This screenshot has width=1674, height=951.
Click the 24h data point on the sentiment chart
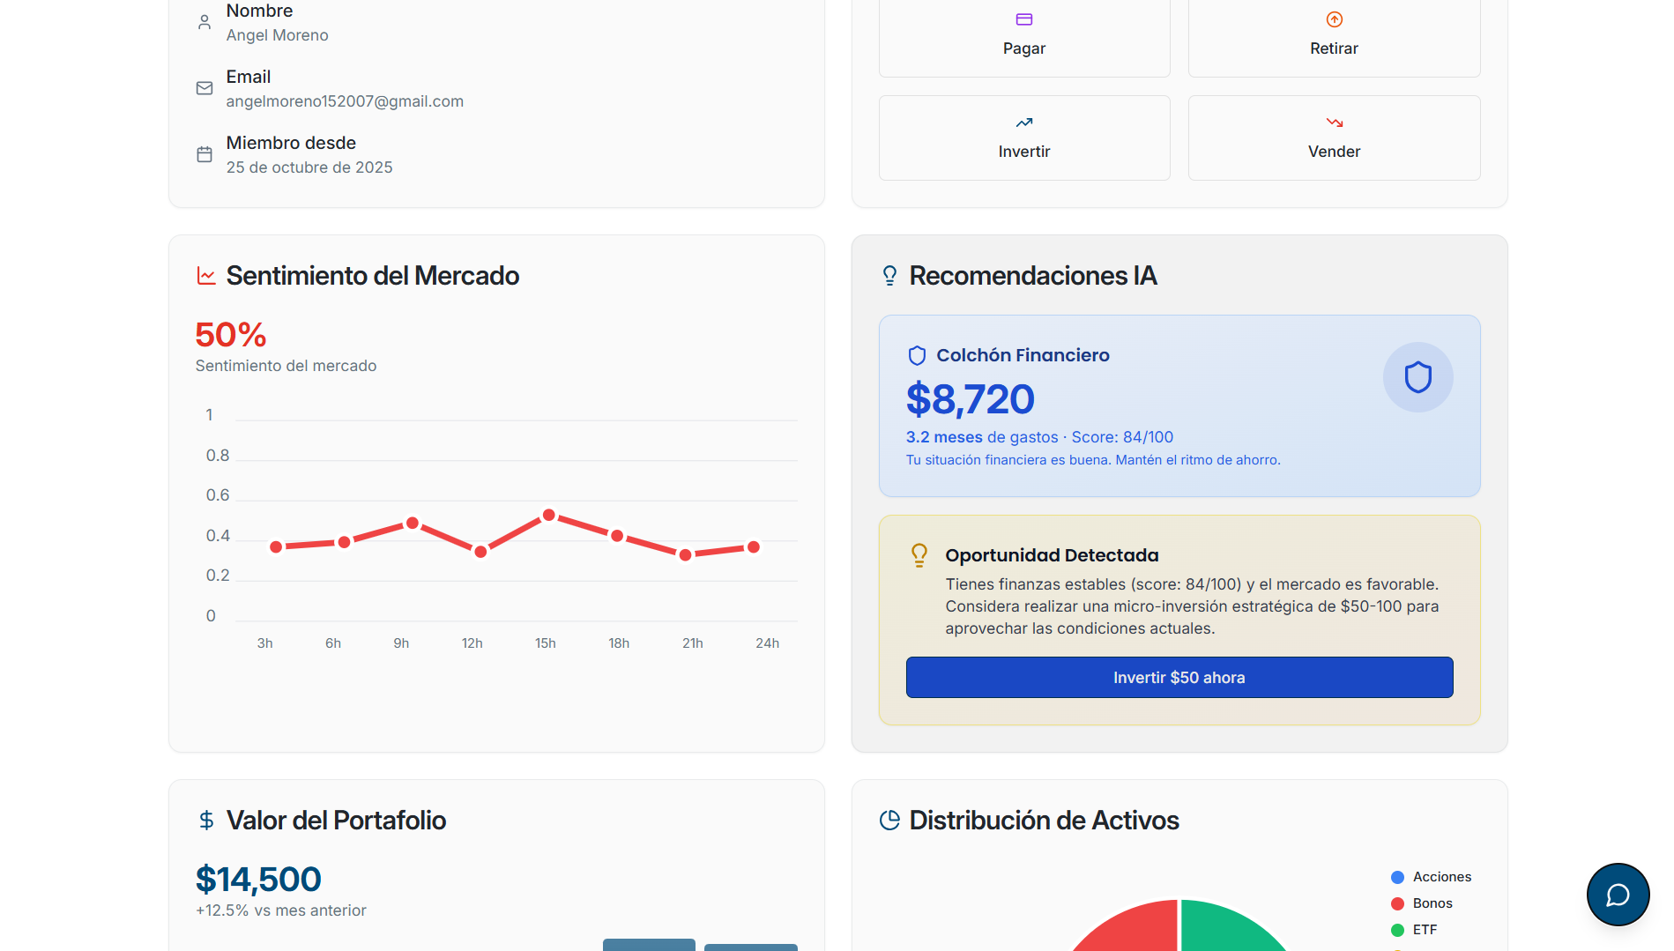(754, 547)
